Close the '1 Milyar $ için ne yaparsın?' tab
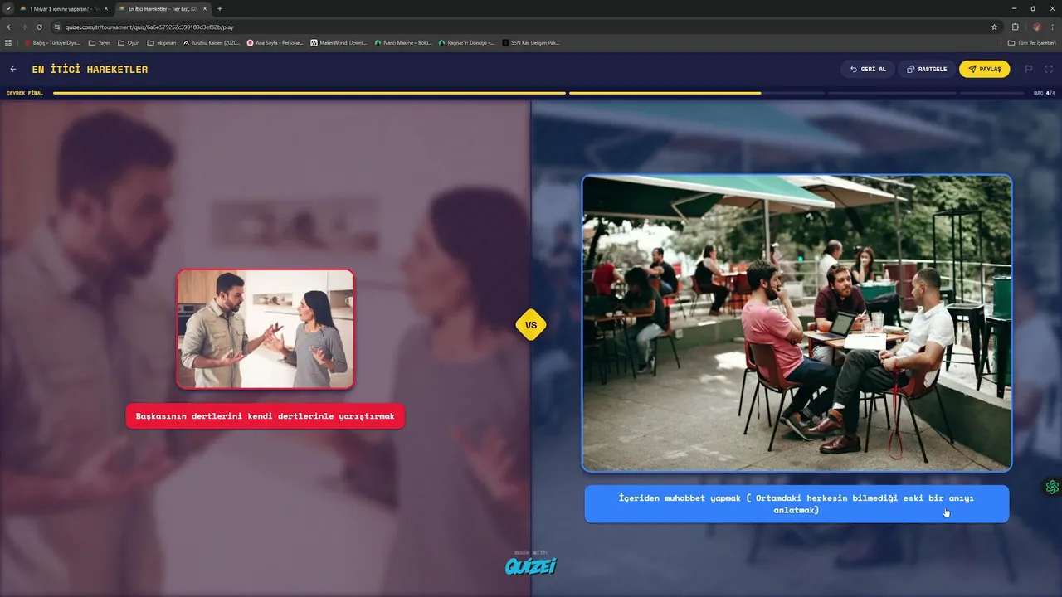 point(106,8)
